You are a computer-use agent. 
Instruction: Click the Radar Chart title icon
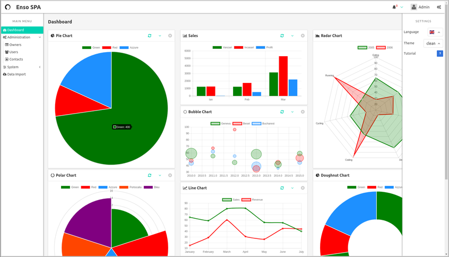(x=317, y=36)
